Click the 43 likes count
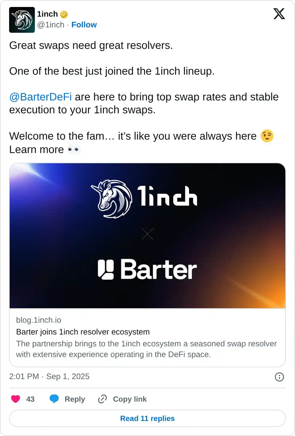The height and width of the screenshot is (436, 295). point(30,399)
